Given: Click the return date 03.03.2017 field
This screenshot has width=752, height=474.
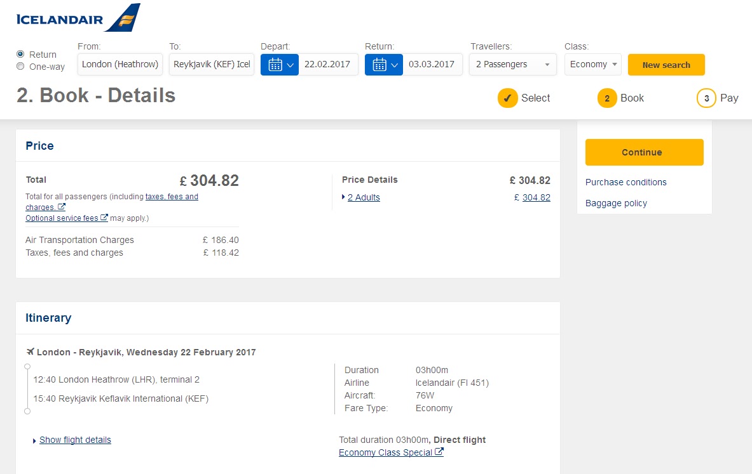Looking at the screenshot, I should coord(432,65).
